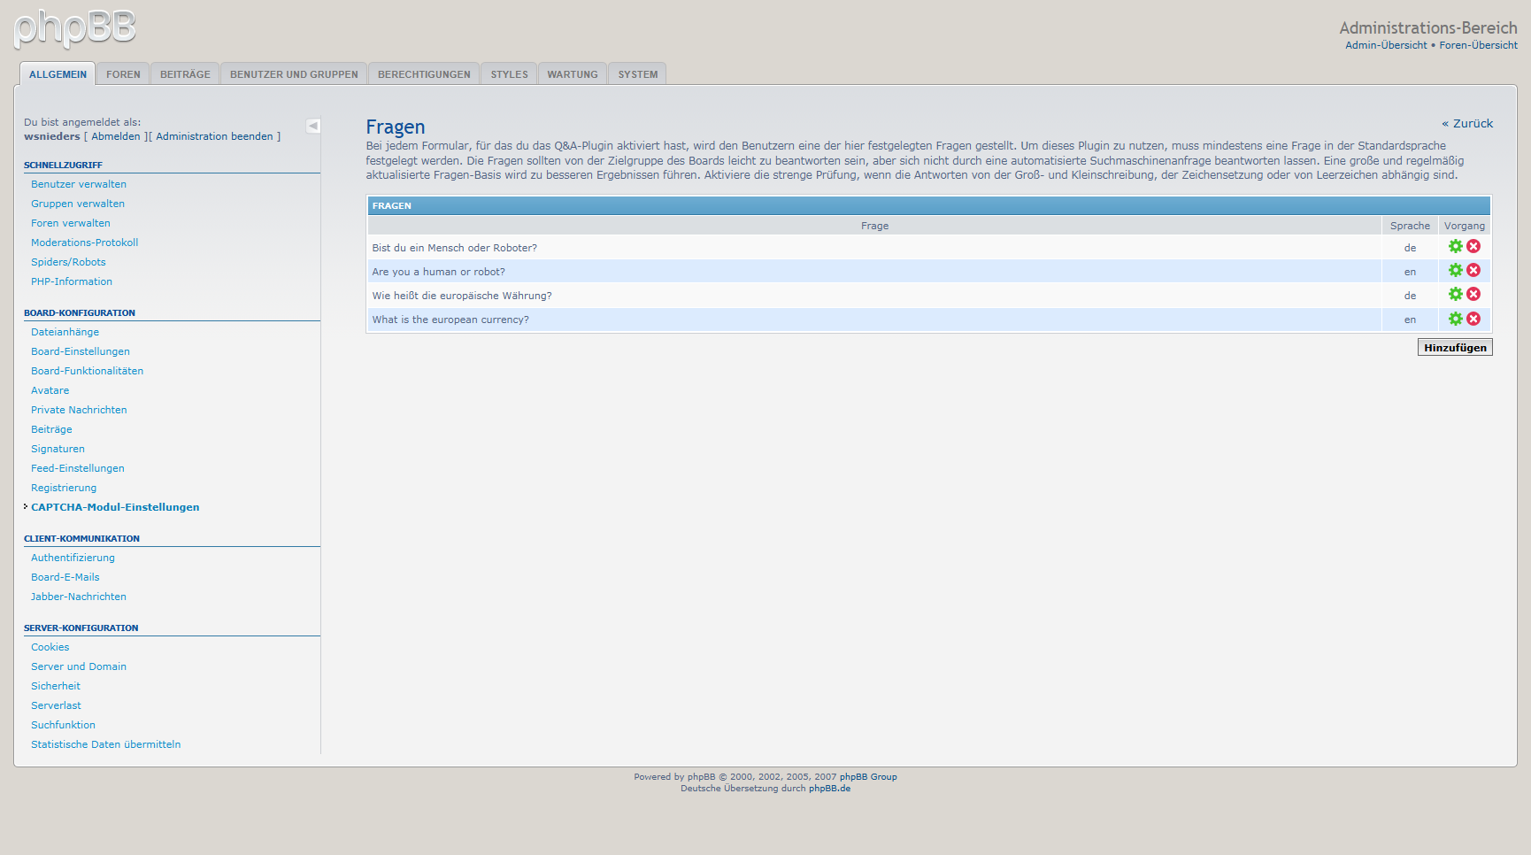Click the Zurück link
Image resolution: width=1531 pixels, height=855 pixels.
[x=1467, y=124]
